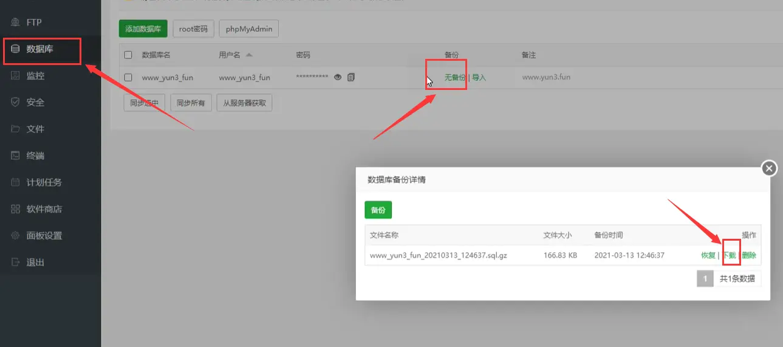Click the 密码 column header

tap(303, 55)
